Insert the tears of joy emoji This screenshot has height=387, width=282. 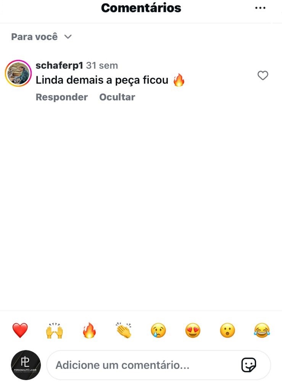tap(262, 330)
